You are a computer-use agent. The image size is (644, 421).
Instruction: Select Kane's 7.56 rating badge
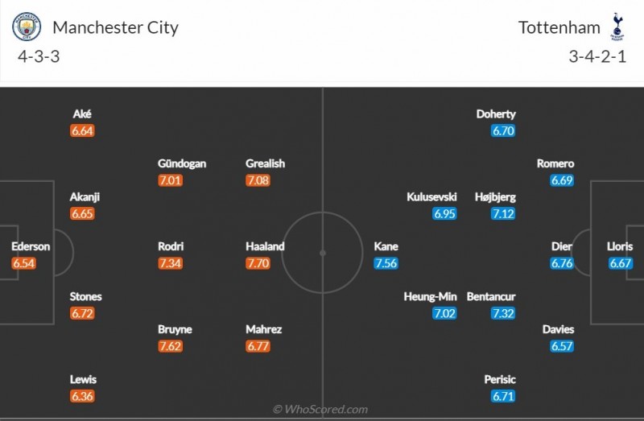point(386,263)
